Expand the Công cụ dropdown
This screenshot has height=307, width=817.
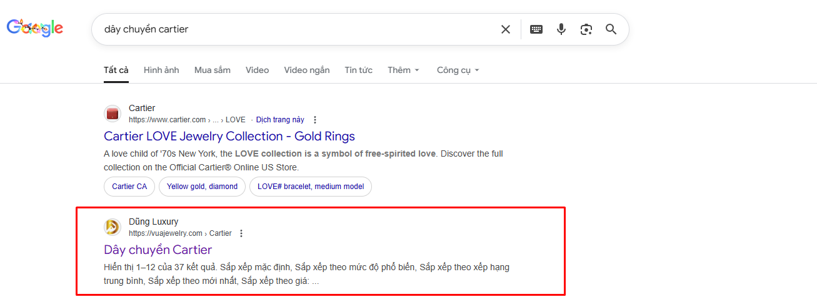(x=458, y=70)
